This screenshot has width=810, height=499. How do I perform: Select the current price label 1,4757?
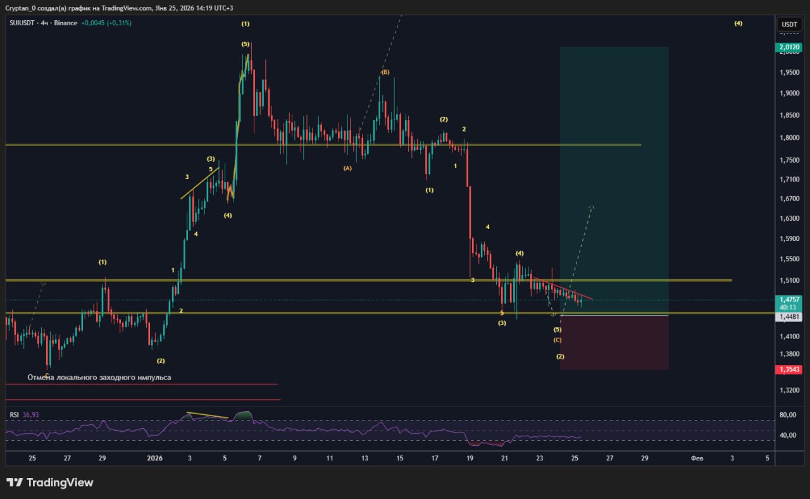789,300
